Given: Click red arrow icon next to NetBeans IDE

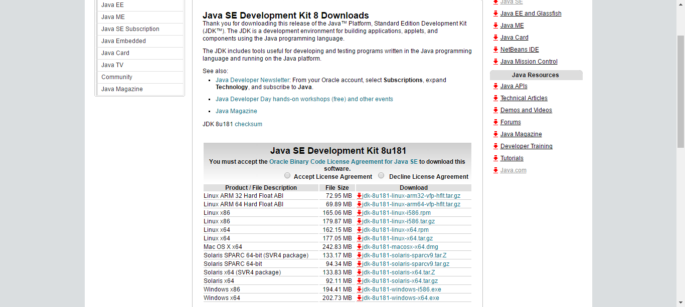Looking at the screenshot, I should point(495,50).
